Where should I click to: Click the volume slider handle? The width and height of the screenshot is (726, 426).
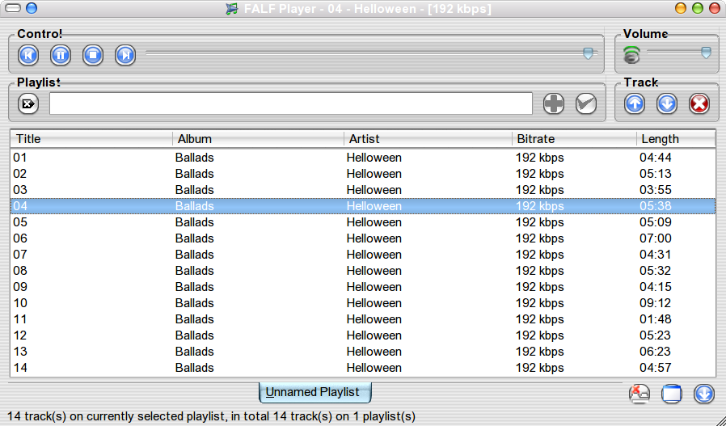(706, 53)
